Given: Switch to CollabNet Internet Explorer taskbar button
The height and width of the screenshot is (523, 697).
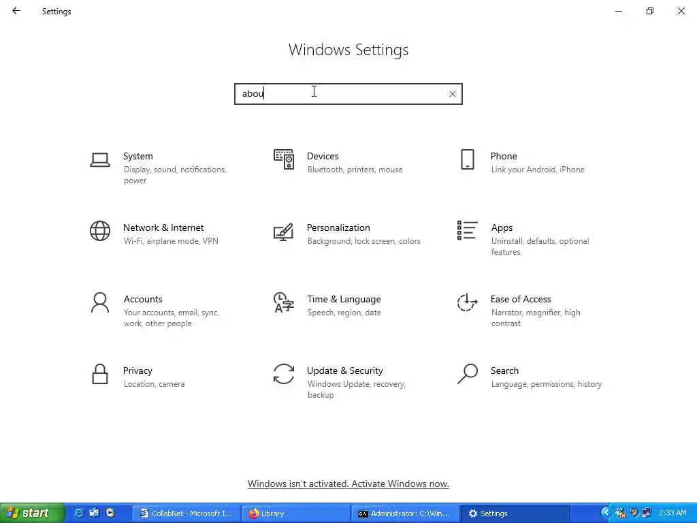Looking at the screenshot, I should [186, 513].
